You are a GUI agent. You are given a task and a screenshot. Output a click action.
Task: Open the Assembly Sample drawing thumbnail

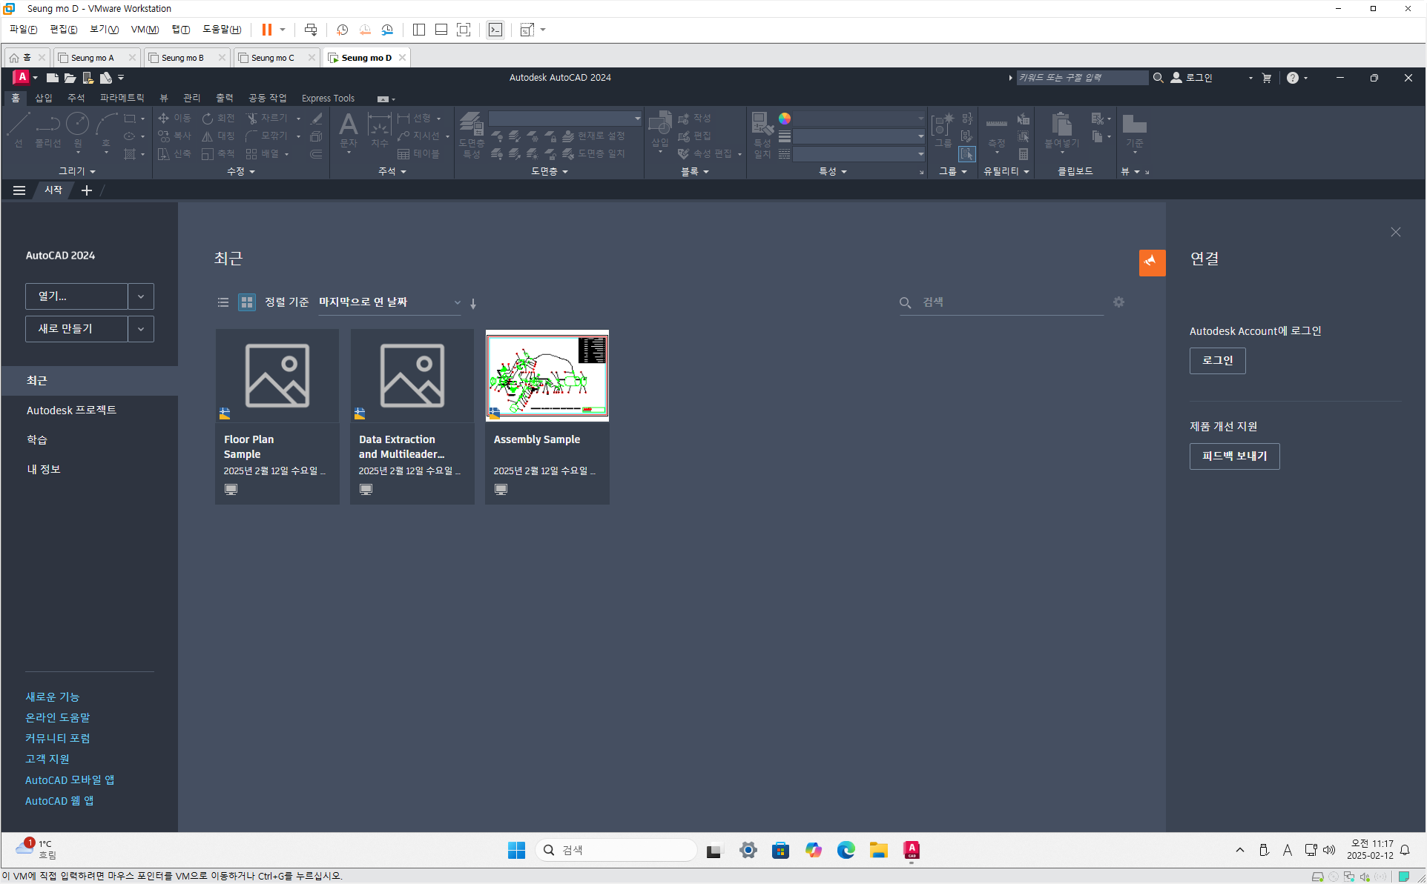pyautogui.click(x=547, y=376)
